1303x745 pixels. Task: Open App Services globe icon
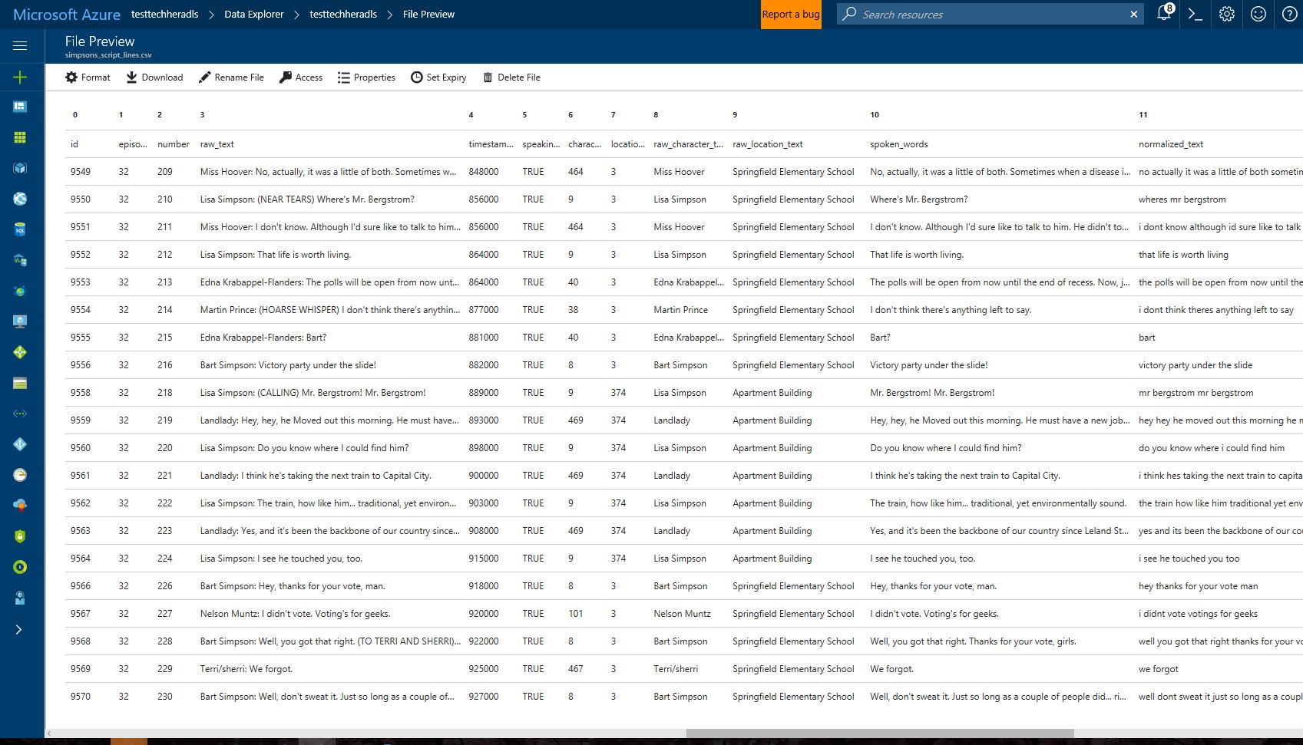(20, 199)
